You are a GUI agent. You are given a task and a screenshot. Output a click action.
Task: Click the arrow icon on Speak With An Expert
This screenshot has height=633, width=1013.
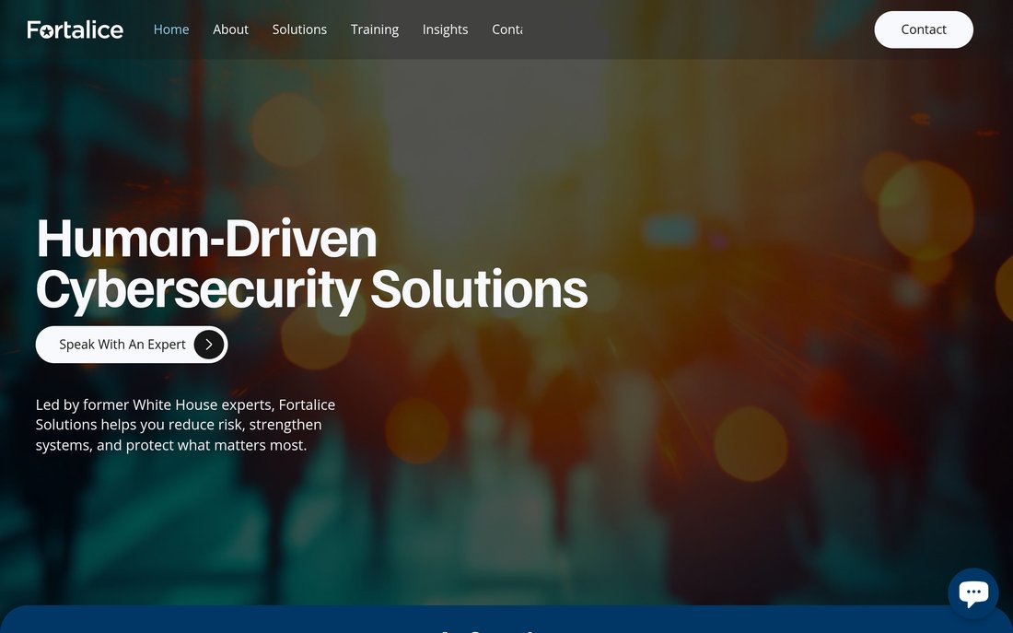(x=209, y=345)
